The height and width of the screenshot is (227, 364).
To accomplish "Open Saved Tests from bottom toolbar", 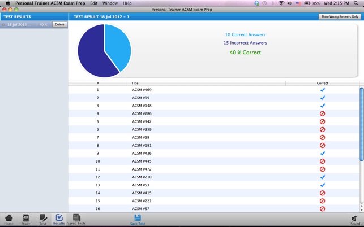I will [x=76, y=219].
